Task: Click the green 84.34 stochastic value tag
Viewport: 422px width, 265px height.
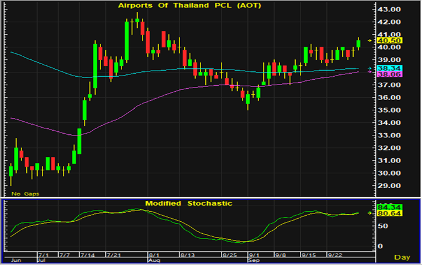Action: 386,206
